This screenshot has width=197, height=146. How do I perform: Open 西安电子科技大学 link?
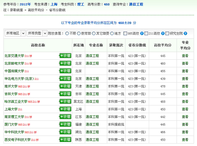[x=17, y=140]
